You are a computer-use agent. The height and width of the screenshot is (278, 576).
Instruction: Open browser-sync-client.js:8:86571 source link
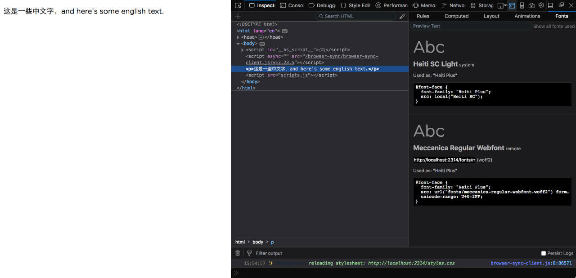click(x=531, y=263)
